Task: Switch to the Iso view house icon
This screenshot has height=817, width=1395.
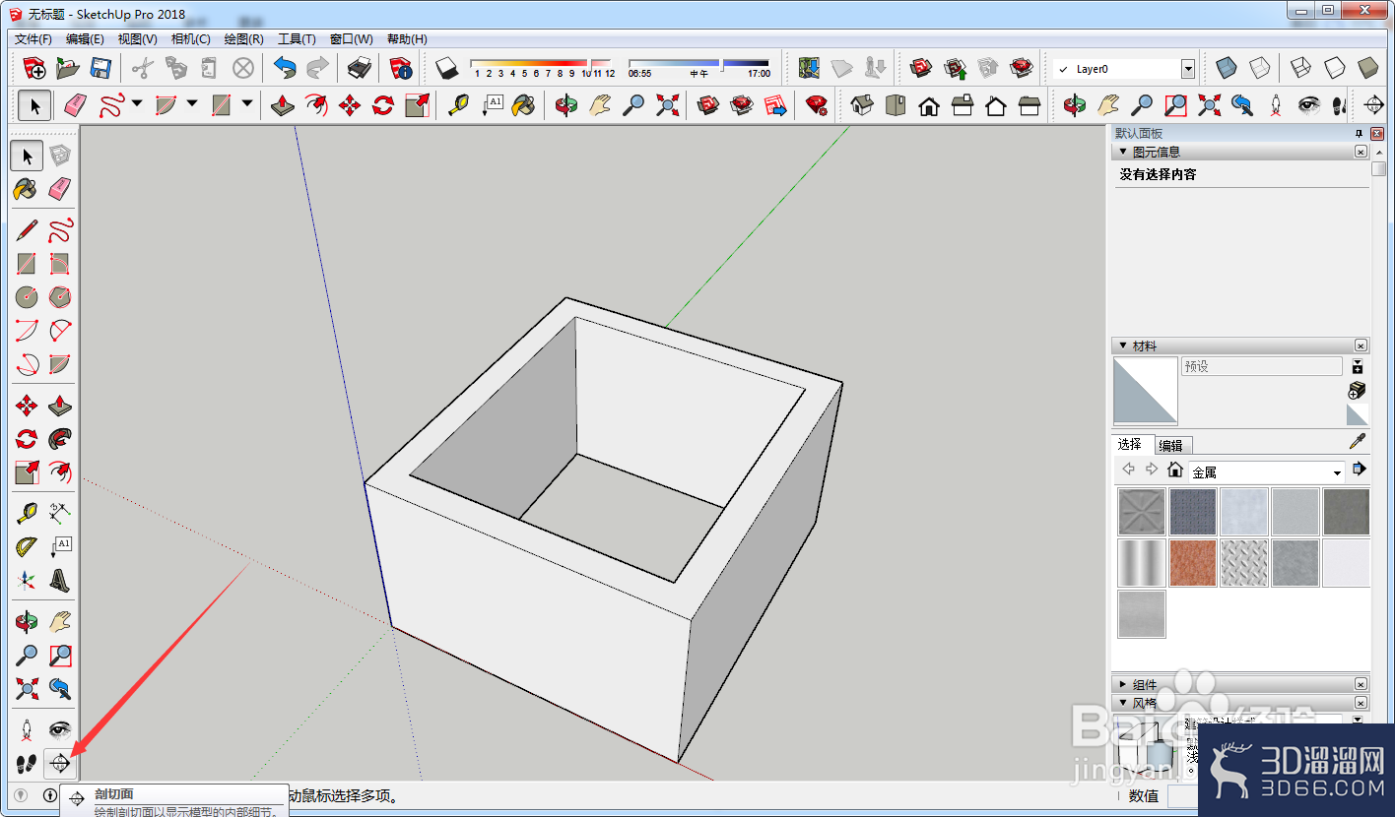Action: point(862,104)
